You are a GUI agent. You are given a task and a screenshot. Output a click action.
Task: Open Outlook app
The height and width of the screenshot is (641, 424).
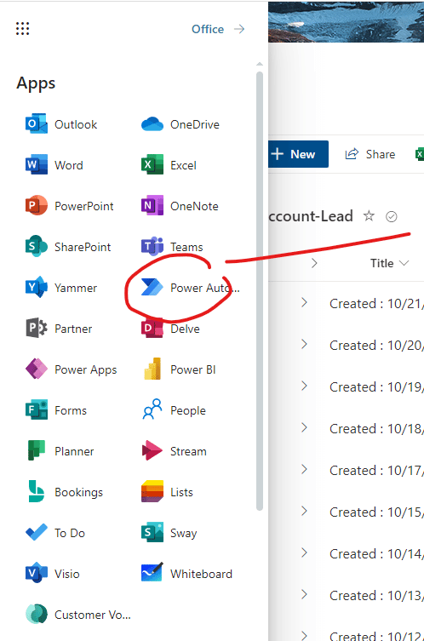point(61,124)
